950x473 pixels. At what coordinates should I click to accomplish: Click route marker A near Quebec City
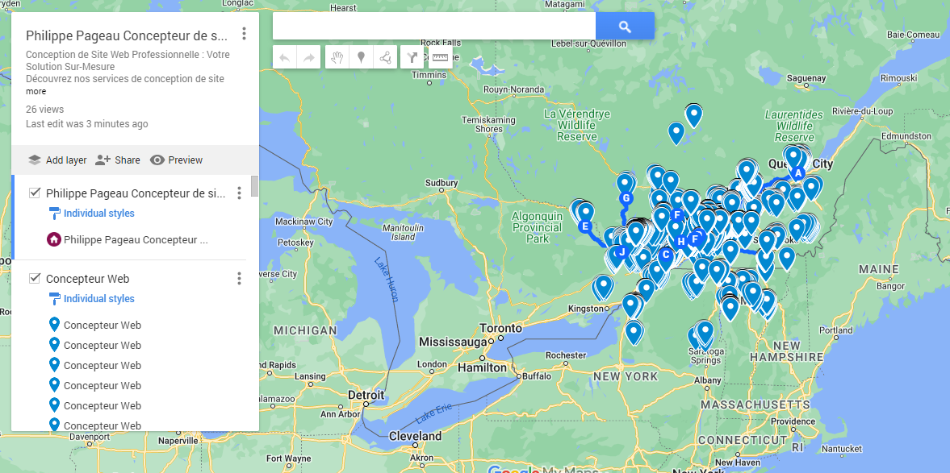point(798,173)
